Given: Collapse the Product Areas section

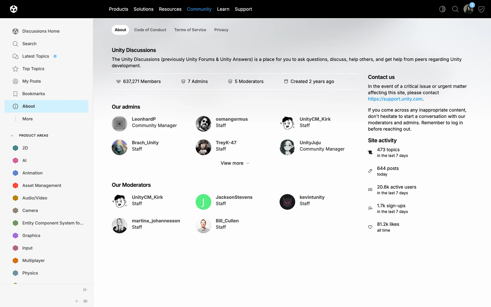Looking at the screenshot, I should coord(12,136).
